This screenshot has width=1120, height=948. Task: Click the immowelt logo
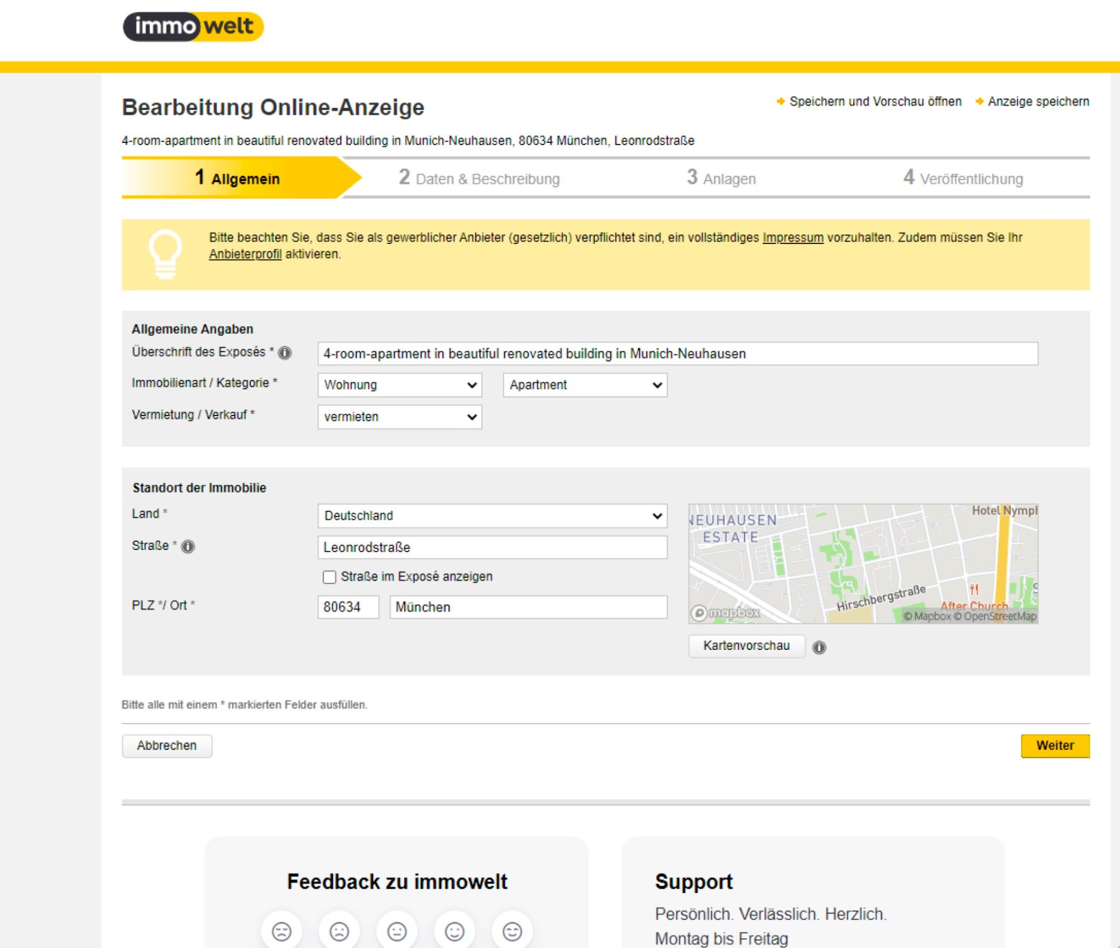coord(193,26)
